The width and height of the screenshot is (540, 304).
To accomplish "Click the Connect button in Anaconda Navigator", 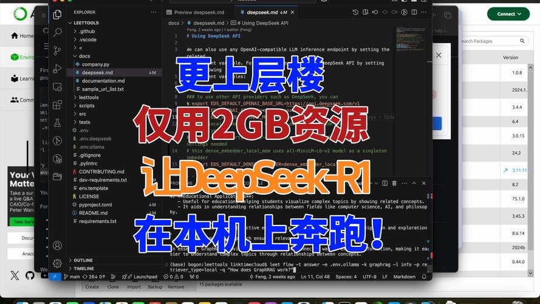I will point(508,14).
